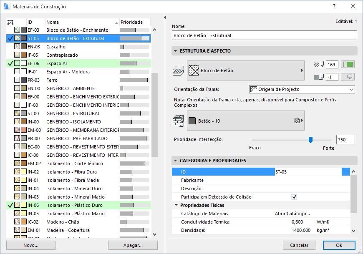This screenshot has height=254, width=363.
Task: Click the background pen number field -1
Action: click(332, 77)
